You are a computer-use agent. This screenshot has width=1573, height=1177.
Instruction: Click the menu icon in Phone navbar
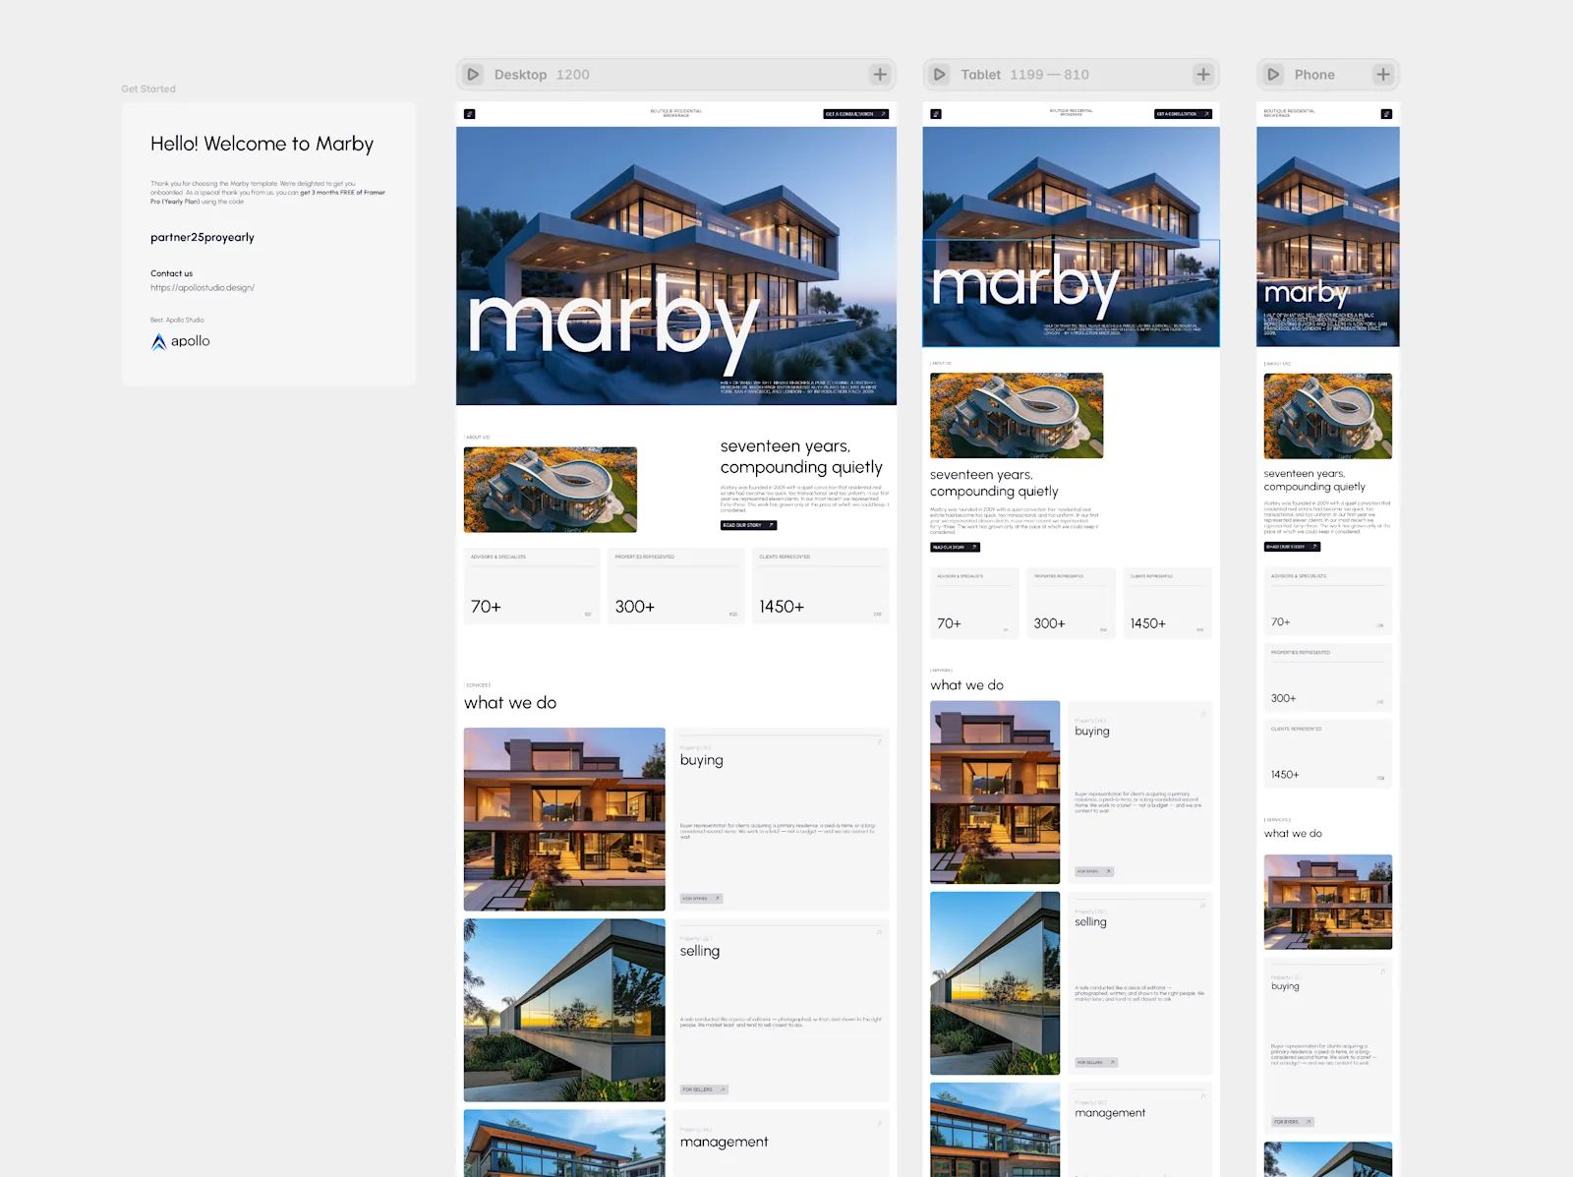pos(1386,114)
